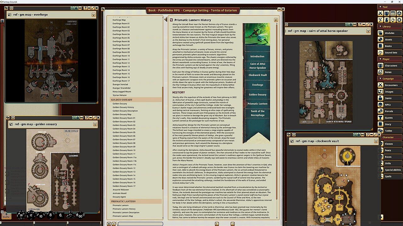
Task: Pick the d12 die
Action: (x=31, y=215)
